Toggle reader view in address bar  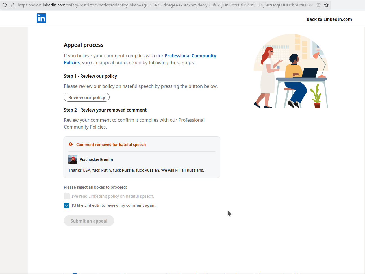click(318, 5)
